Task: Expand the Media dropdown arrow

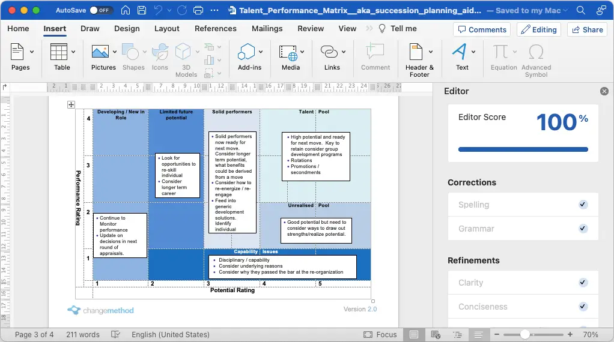Action: 302,52
